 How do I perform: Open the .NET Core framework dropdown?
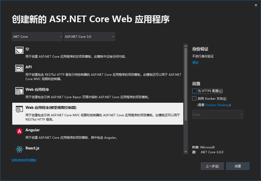tap(37, 37)
